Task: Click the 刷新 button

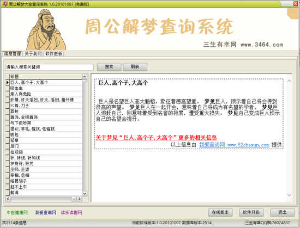Action: pos(135,67)
